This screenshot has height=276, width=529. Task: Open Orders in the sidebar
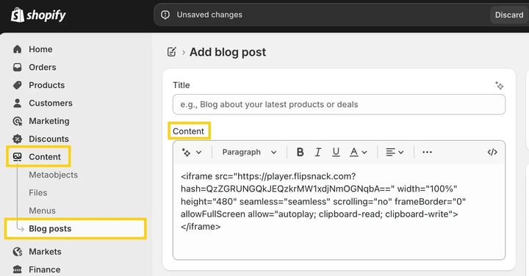pyautogui.click(x=43, y=67)
